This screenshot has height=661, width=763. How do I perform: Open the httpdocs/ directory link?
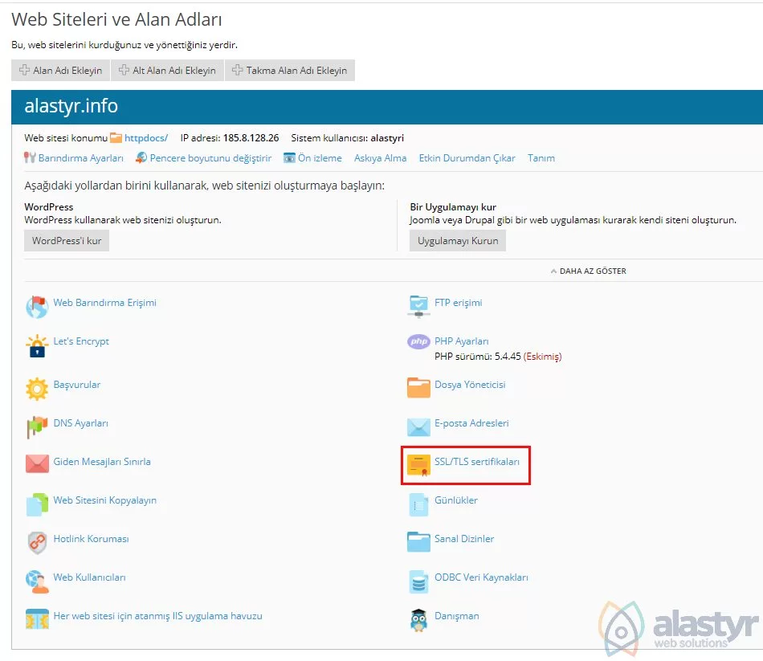tap(147, 137)
